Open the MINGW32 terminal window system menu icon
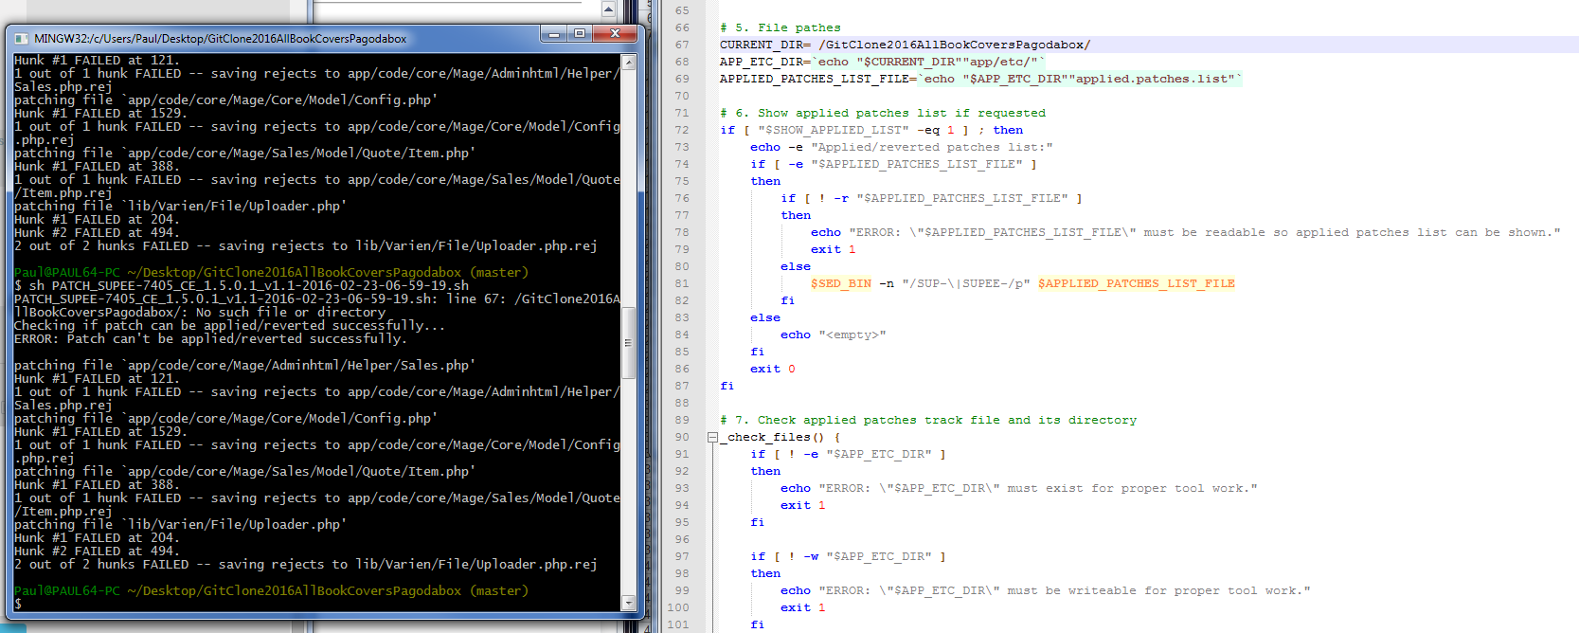This screenshot has width=1579, height=633. pyautogui.click(x=22, y=38)
